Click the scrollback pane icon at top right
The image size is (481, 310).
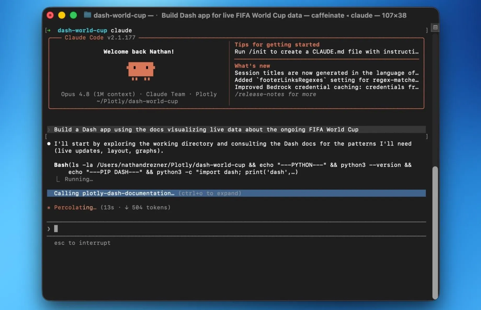pyautogui.click(x=435, y=27)
